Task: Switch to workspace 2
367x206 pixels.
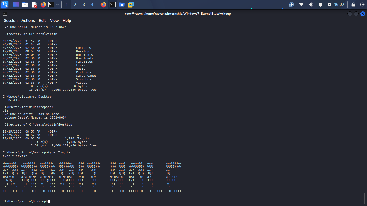Action: click(x=75, y=5)
